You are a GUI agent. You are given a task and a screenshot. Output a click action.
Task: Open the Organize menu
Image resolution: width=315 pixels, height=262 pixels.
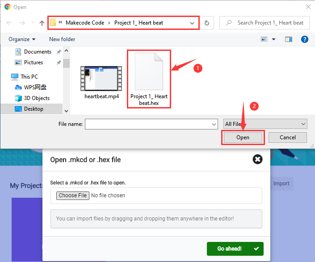[x=22, y=39]
